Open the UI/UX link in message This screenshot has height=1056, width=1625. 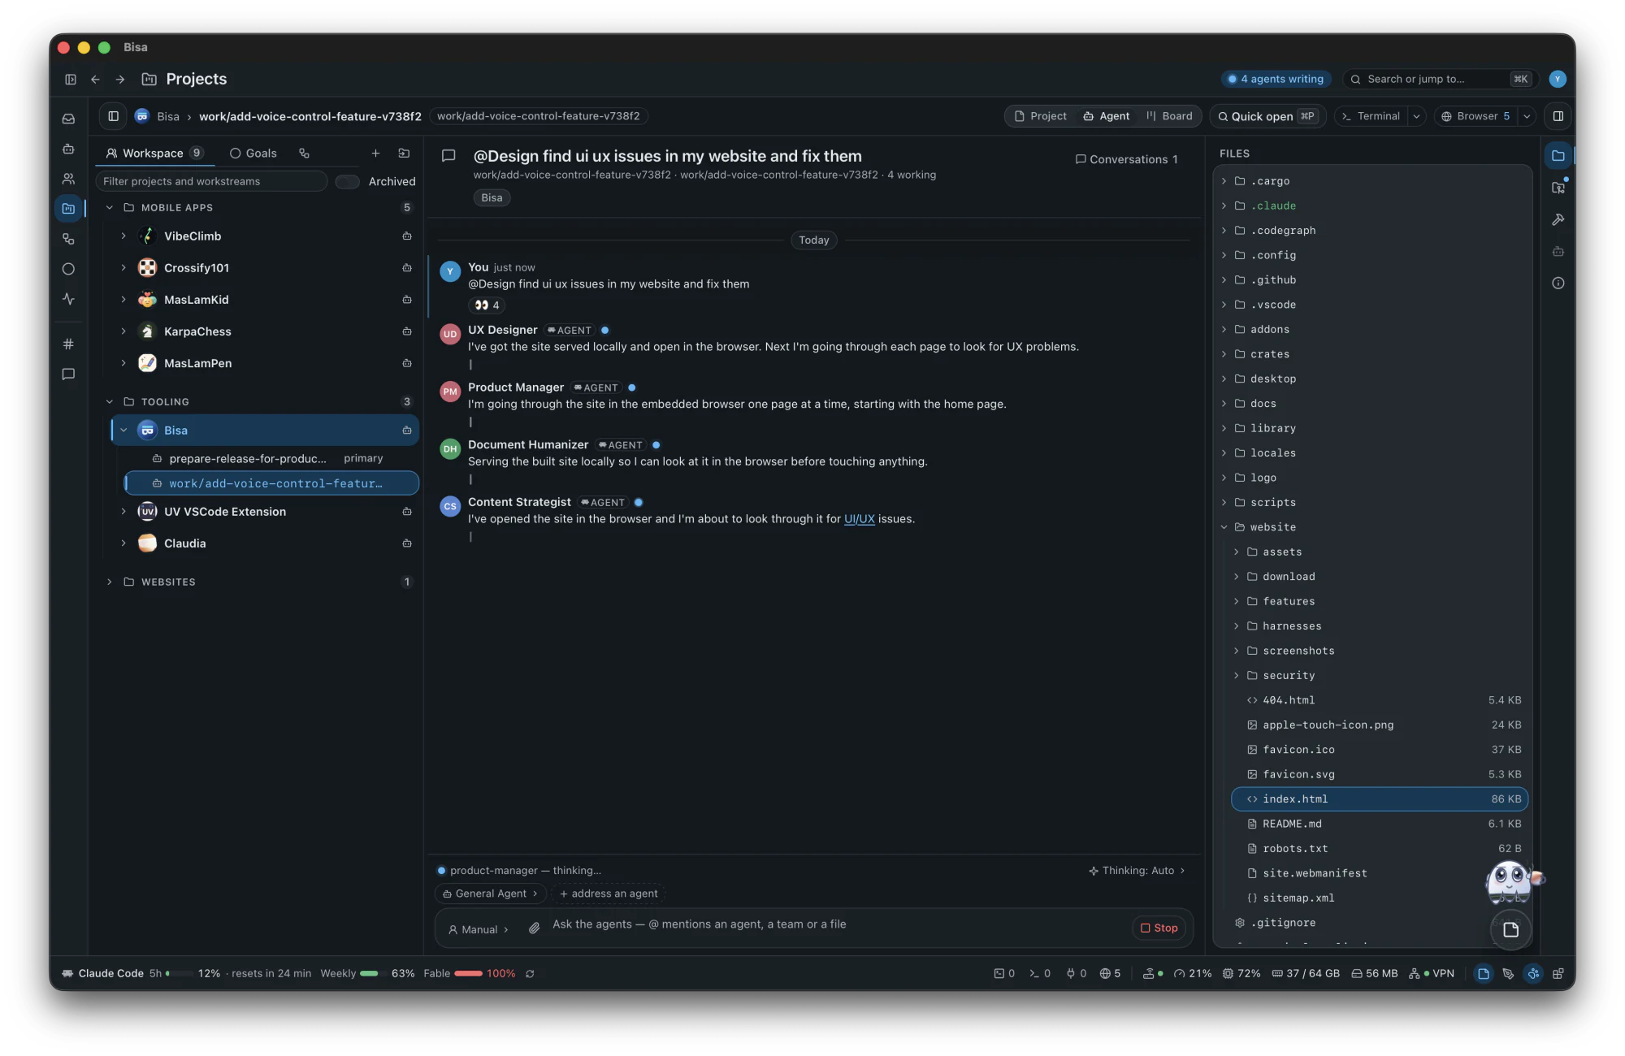click(859, 518)
